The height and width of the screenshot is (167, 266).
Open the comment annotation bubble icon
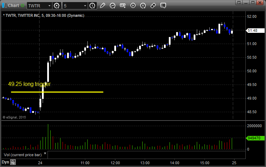pyautogui.click(x=163, y=6)
